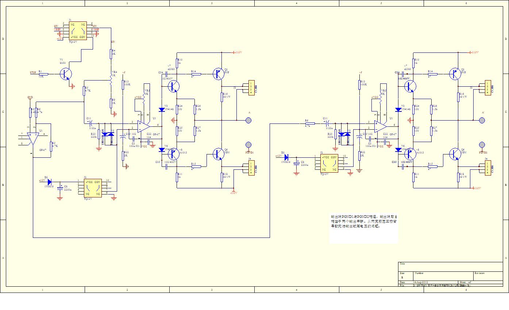Select the J4 CON4 connector in right circuit
Viewport: 509px width, 310px height.
point(487,168)
